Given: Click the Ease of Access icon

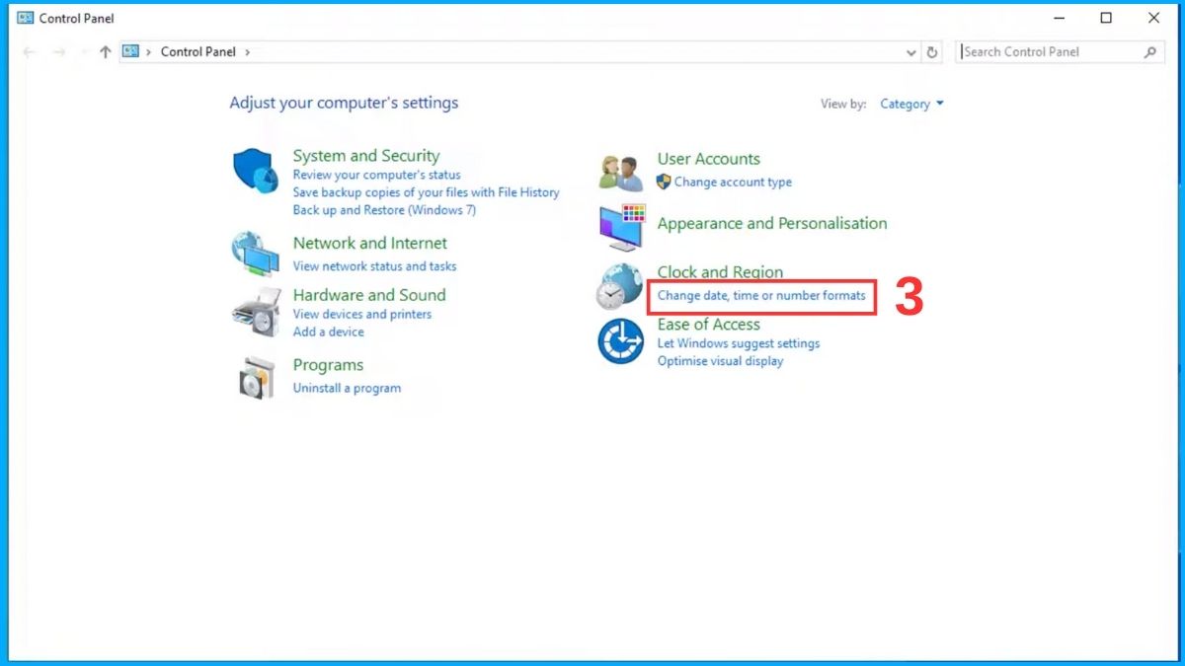Looking at the screenshot, I should pyautogui.click(x=621, y=341).
